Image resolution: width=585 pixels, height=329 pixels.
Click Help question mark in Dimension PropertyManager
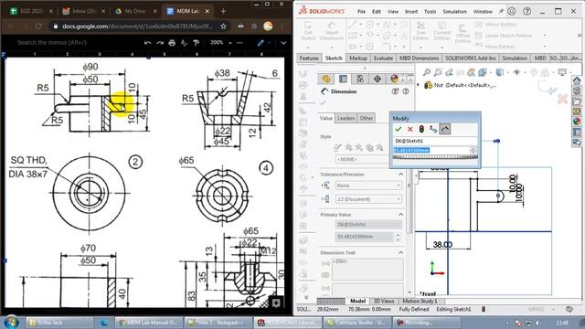pos(406,91)
